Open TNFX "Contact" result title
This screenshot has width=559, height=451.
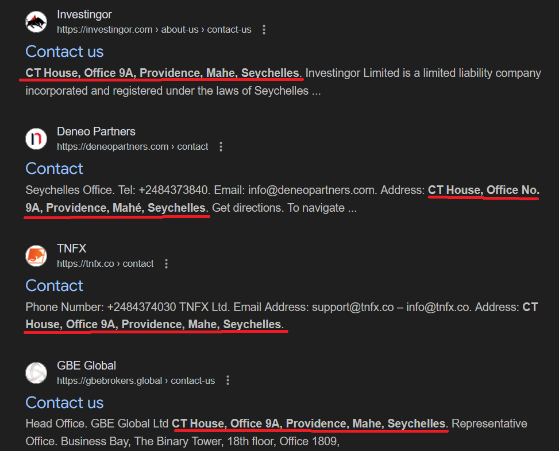tap(54, 286)
